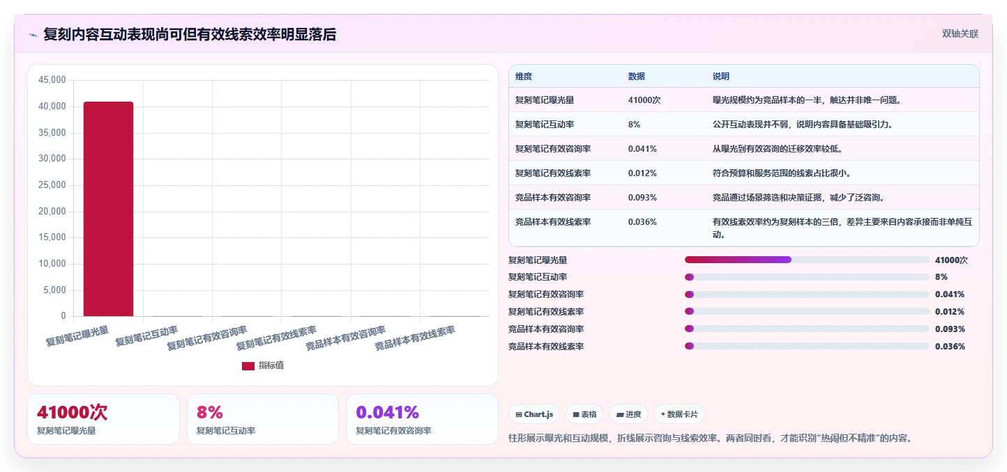Click the 0.041% stat card

422,419
